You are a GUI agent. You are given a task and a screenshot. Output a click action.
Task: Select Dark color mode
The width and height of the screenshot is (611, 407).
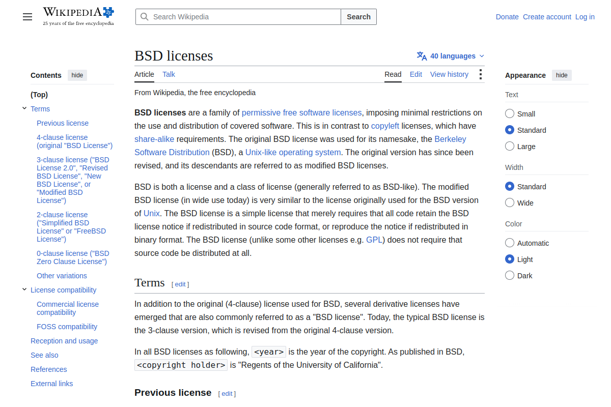click(510, 276)
